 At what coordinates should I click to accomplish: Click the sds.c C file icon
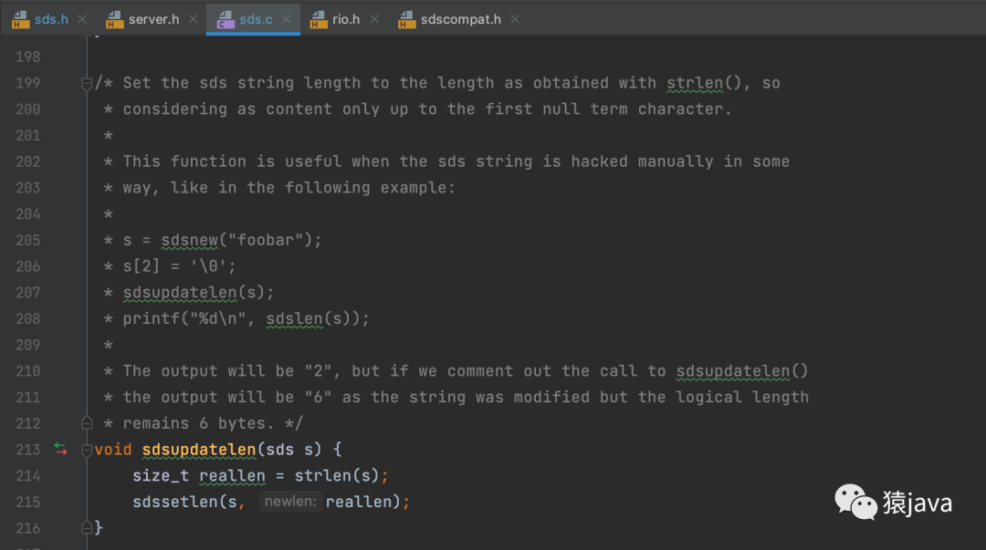point(226,19)
